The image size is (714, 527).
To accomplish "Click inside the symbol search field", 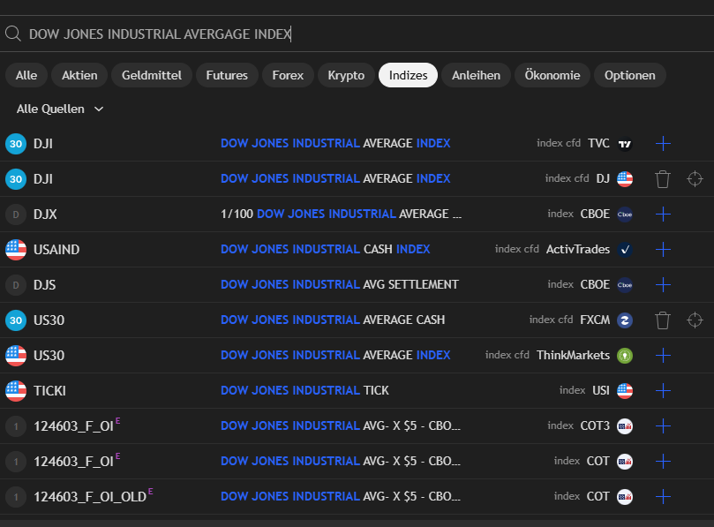I will pyautogui.click(x=353, y=34).
